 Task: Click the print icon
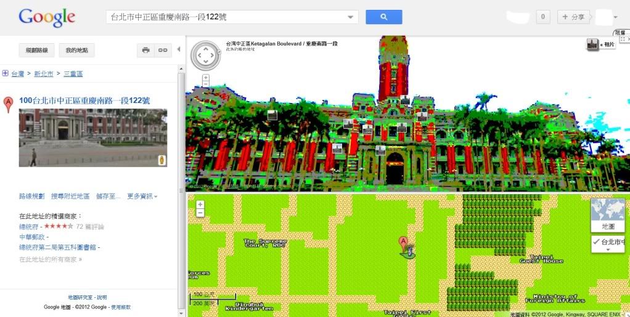[x=146, y=50]
